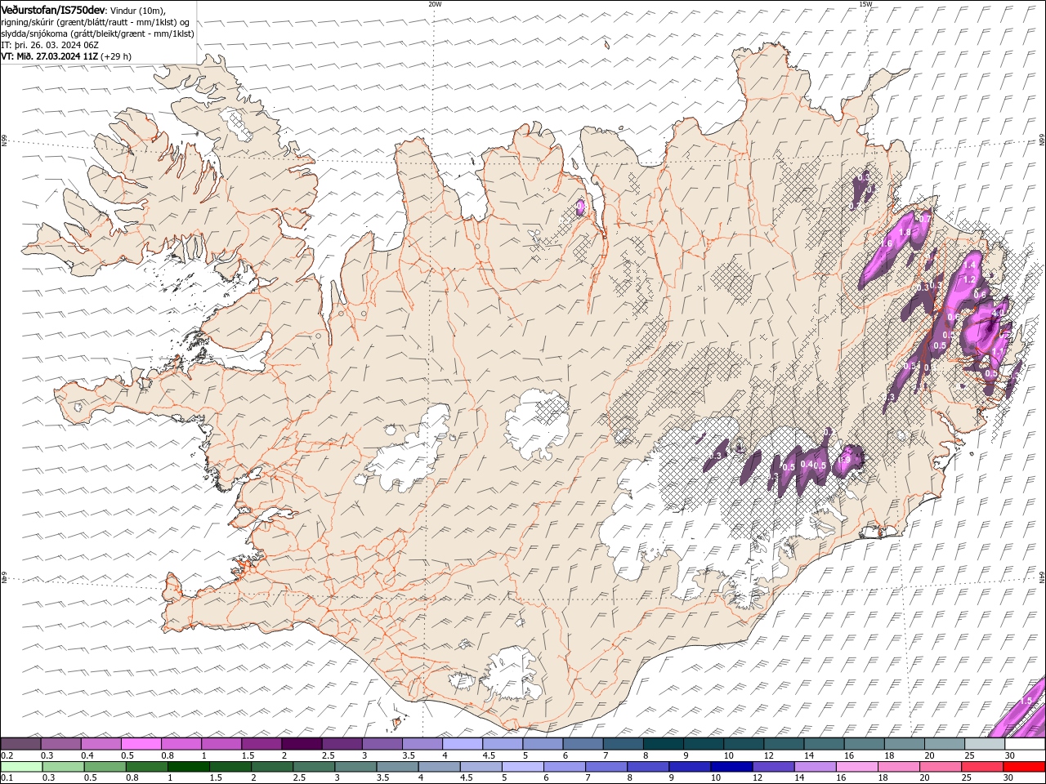Viewport: 1046px width, 784px height.
Task: Choose the 12 swatch in upper snow legend
Action: coord(783,743)
